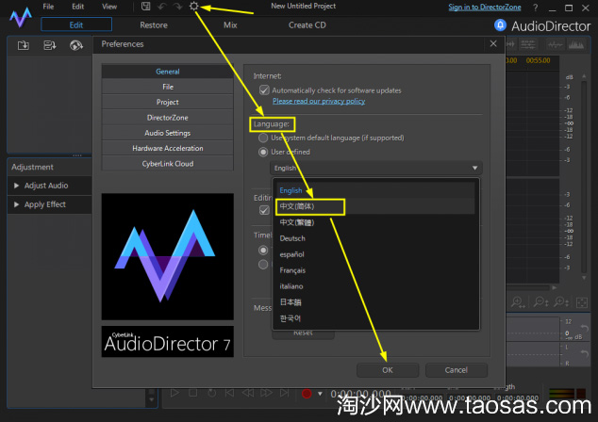Switch to the Mix room tab

click(x=230, y=25)
